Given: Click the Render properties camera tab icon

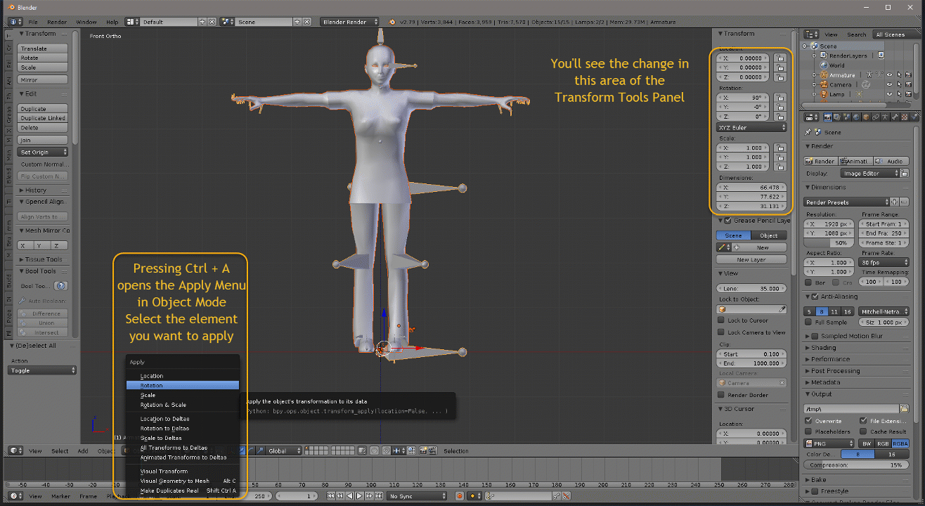Looking at the screenshot, I should click(827, 117).
